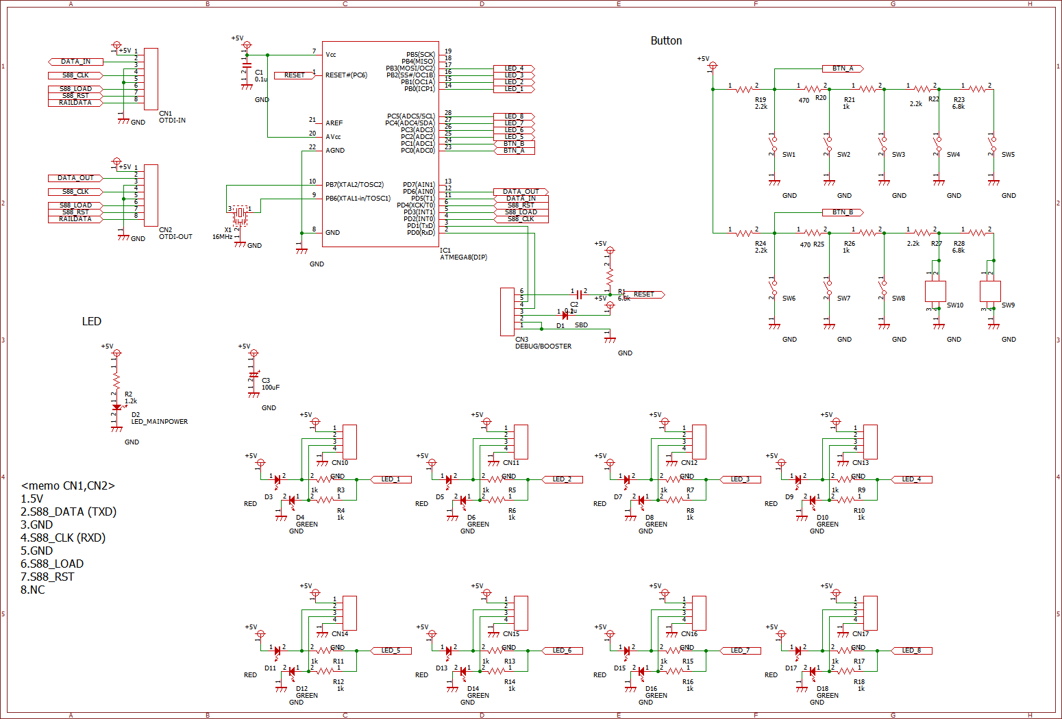Screen dimensions: 1062x719
Task: Click LED_8 net label beside CN17 circuit
Action: [911, 651]
